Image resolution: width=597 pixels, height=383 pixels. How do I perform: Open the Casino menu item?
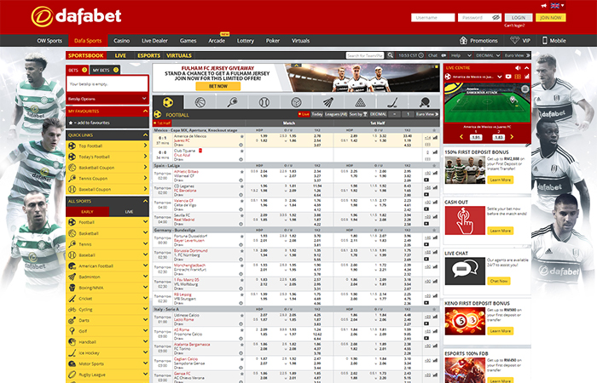coord(121,41)
